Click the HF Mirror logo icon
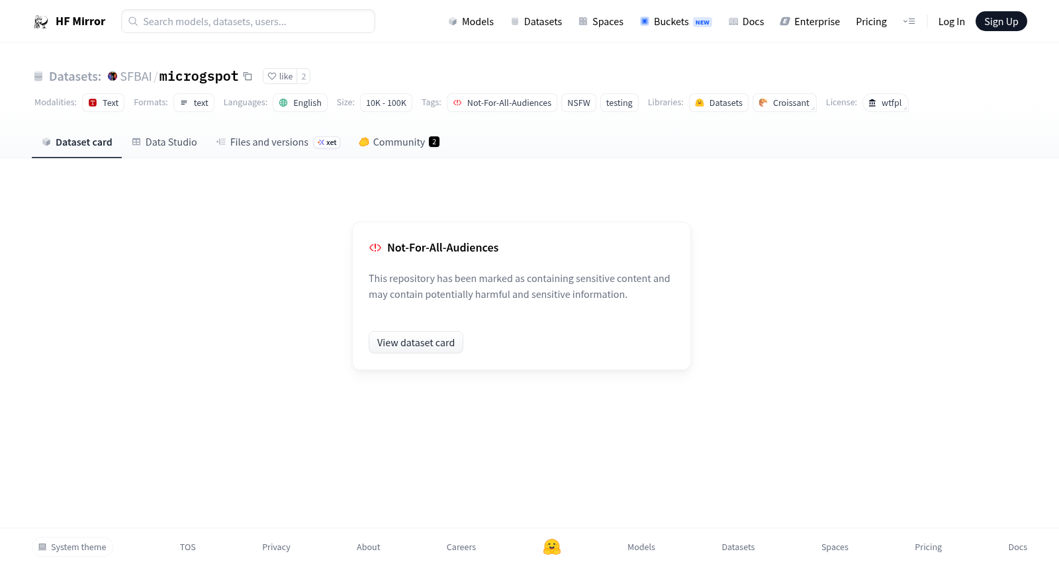This screenshot has width=1059, height=570. click(x=41, y=22)
